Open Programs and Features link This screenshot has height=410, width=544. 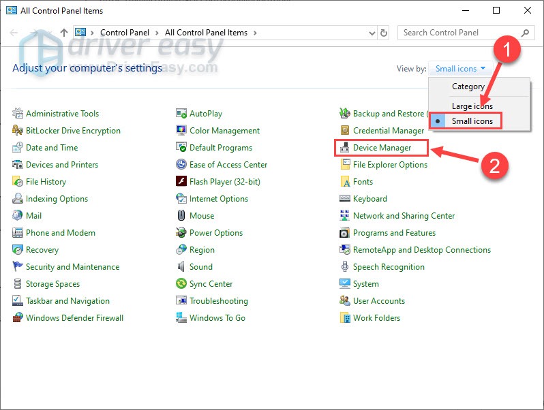point(394,233)
